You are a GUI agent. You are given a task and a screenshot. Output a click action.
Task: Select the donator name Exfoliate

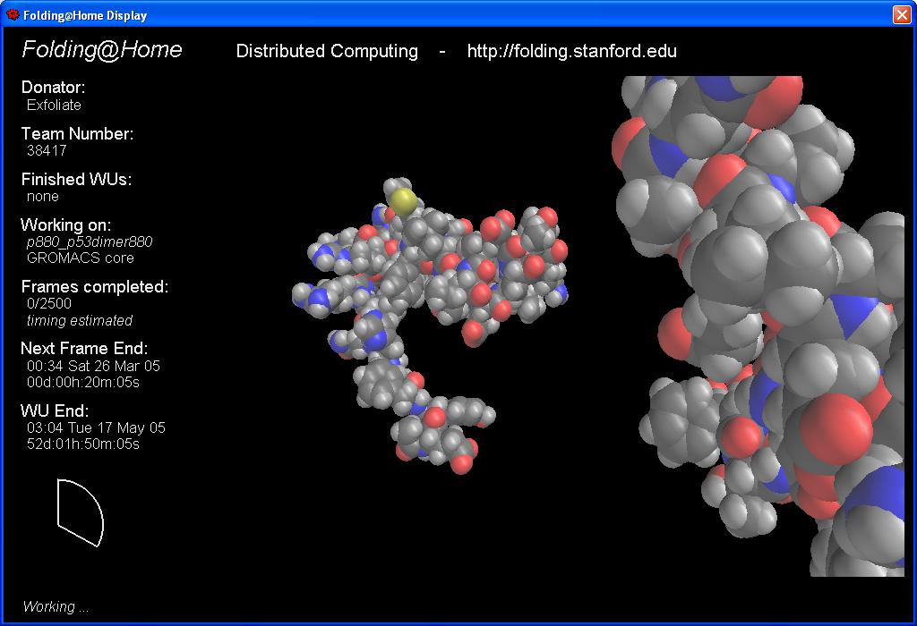(x=54, y=106)
